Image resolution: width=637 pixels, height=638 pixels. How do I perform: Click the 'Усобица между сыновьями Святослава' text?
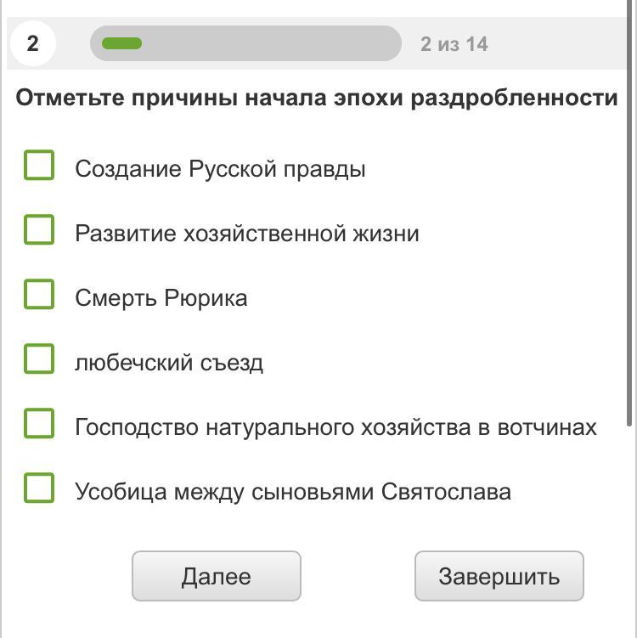point(292,492)
